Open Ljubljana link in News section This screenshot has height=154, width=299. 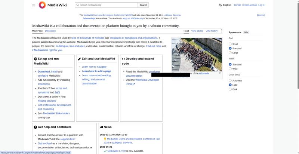click(x=117, y=143)
